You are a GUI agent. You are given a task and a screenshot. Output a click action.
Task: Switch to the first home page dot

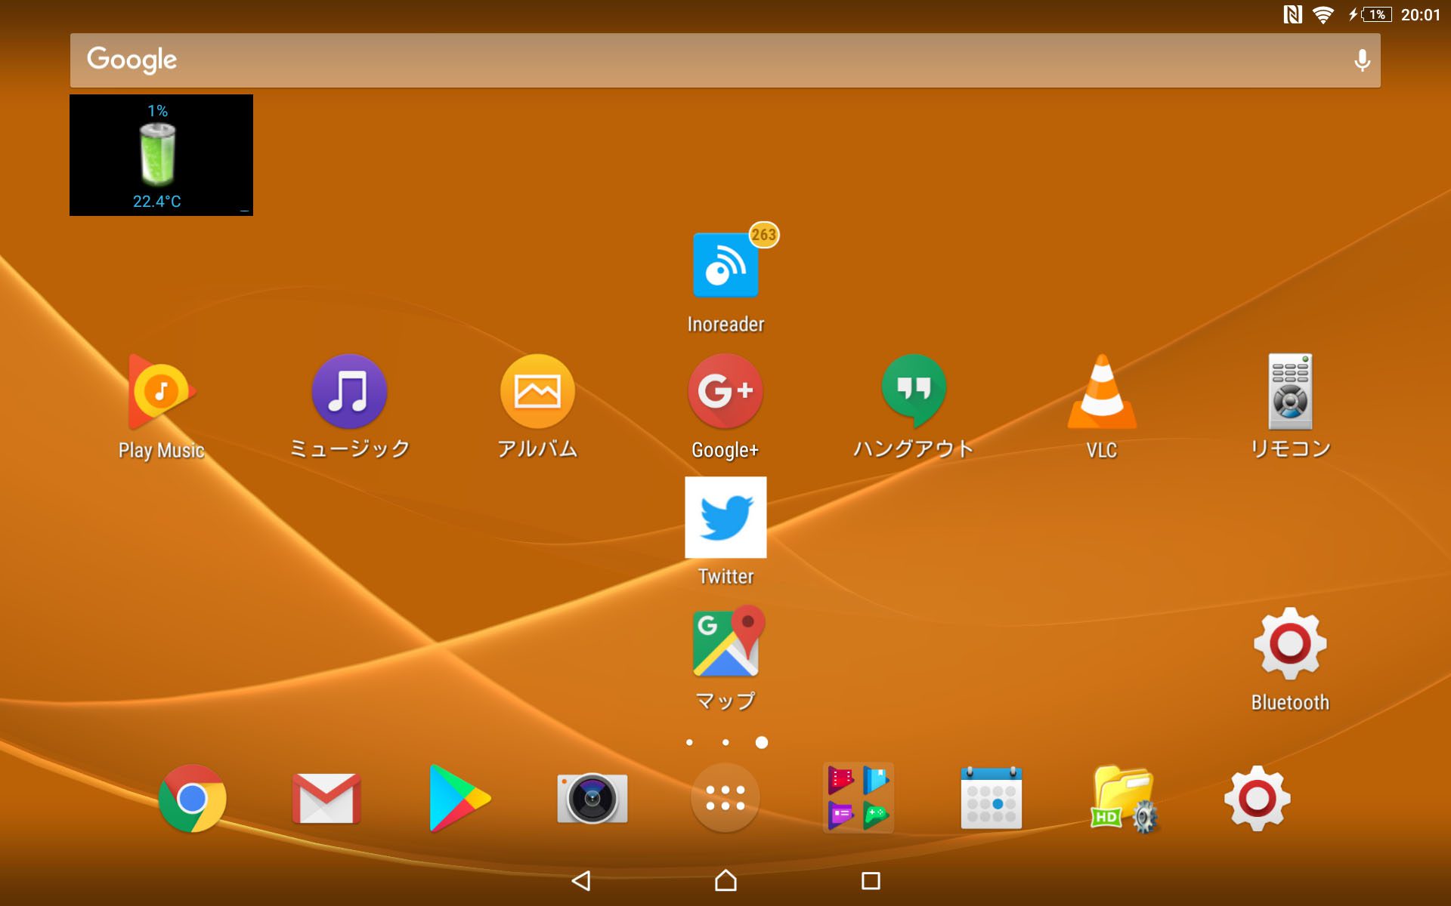pos(689,742)
